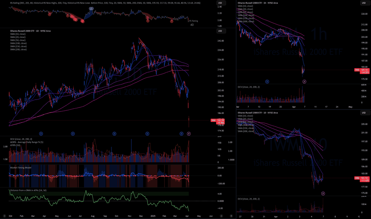Select SMA (200, close) legend on daily chart
This screenshot has height=219, width=371.
pos(18,49)
